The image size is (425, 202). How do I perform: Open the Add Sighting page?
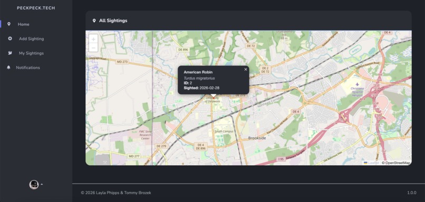pos(31,39)
